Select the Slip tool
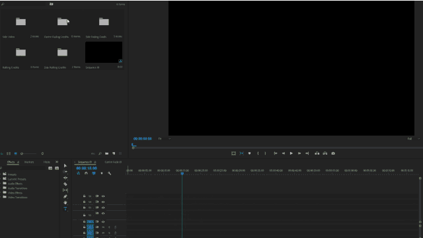 (65, 190)
